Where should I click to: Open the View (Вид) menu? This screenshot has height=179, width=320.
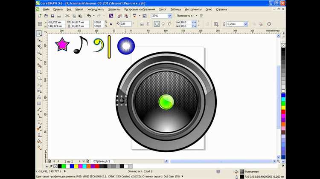coord(69,9)
